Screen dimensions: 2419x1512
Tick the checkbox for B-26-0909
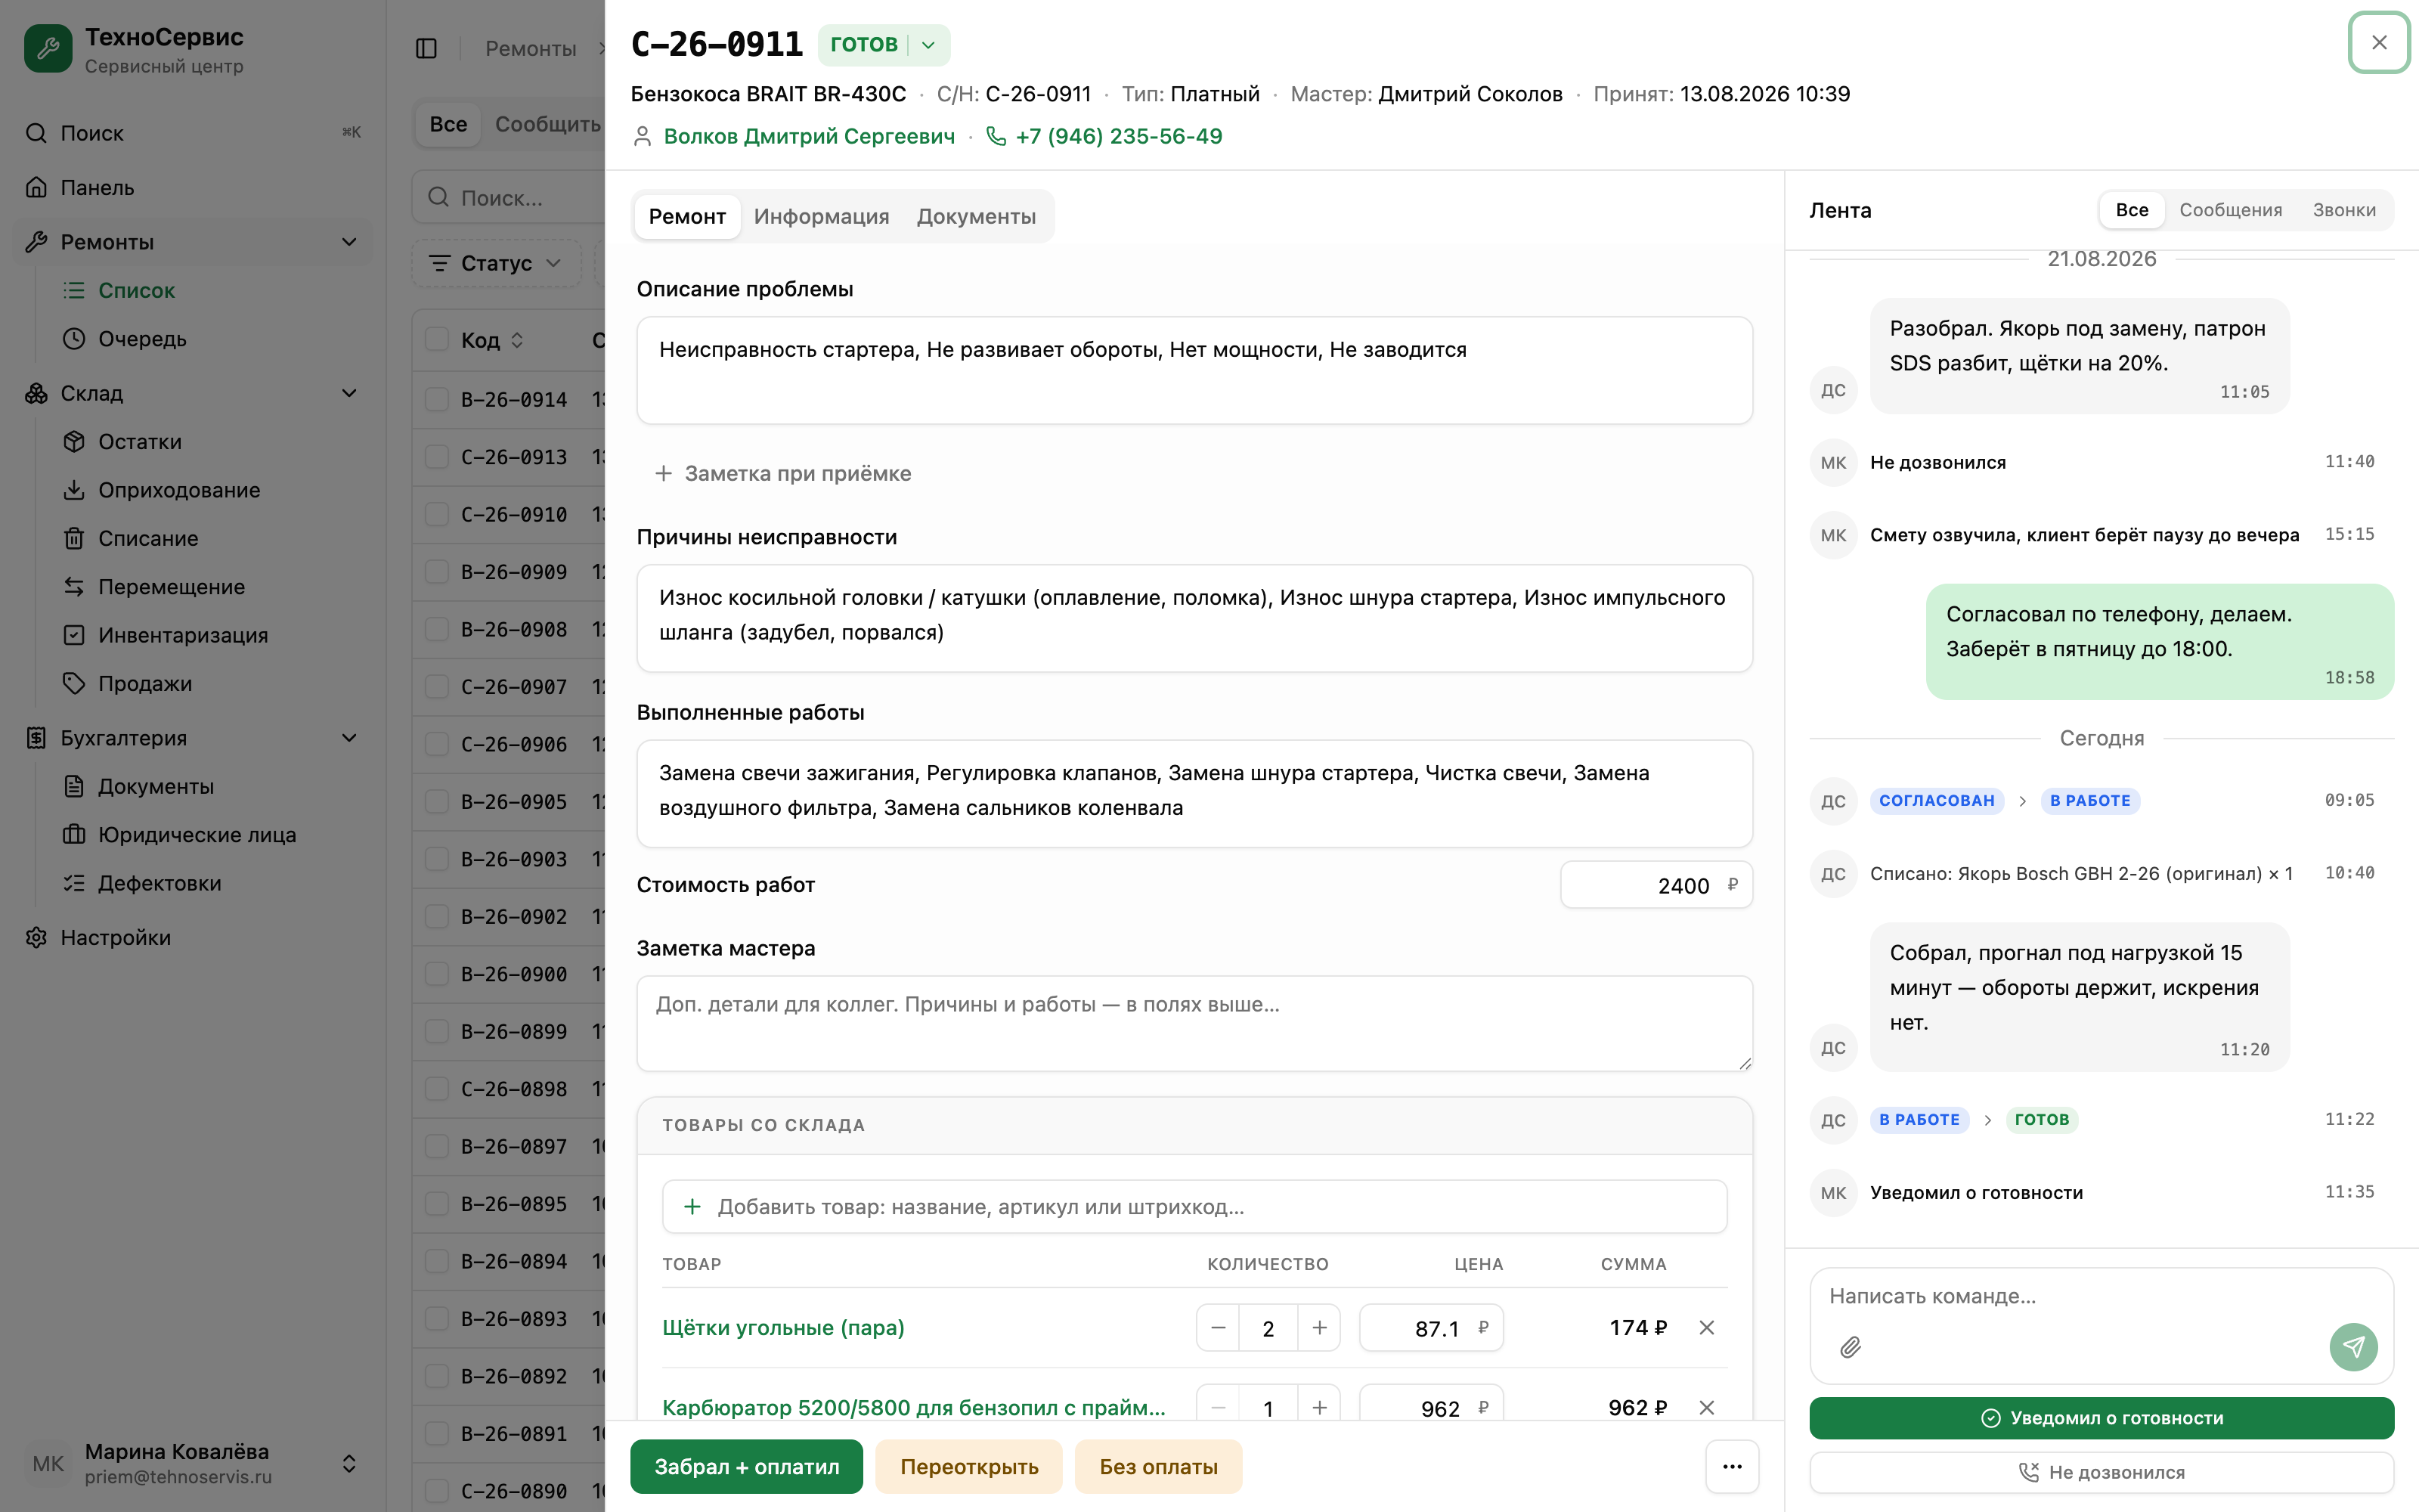click(x=437, y=572)
